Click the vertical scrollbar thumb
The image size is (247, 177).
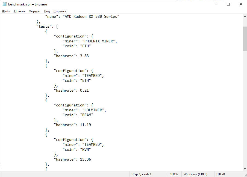coord(245,38)
